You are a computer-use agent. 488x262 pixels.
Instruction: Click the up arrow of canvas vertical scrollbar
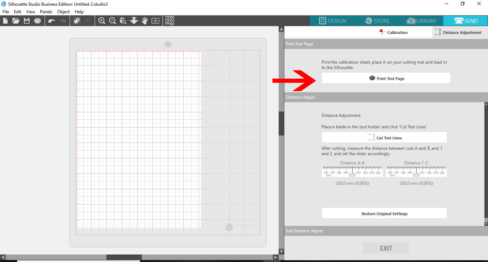pos(281,29)
